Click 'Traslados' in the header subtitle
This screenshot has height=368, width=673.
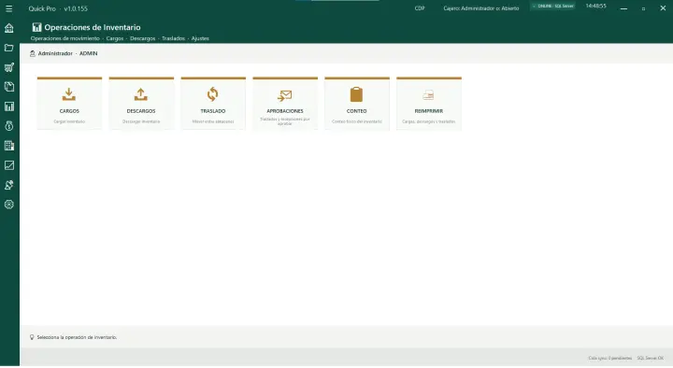(x=174, y=38)
